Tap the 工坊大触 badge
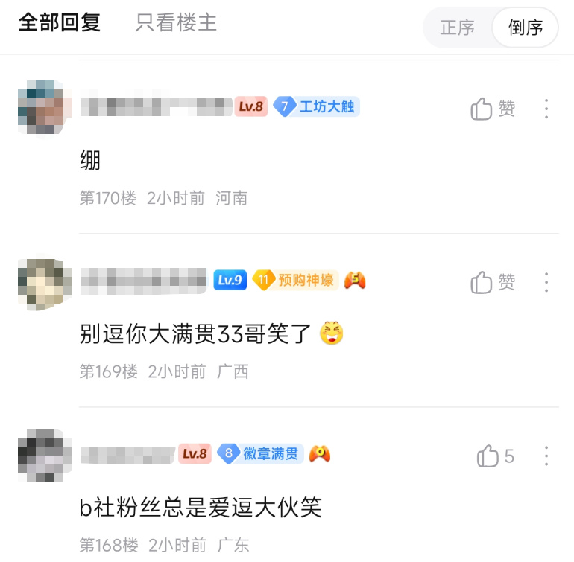Viewport: 574px width, 562px height. point(317,106)
